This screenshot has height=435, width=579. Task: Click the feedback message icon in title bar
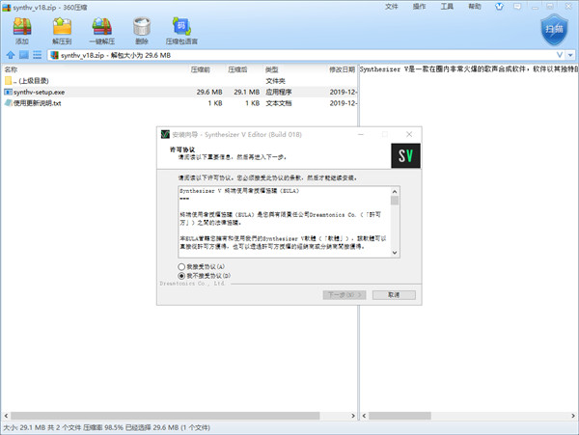(517, 7)
